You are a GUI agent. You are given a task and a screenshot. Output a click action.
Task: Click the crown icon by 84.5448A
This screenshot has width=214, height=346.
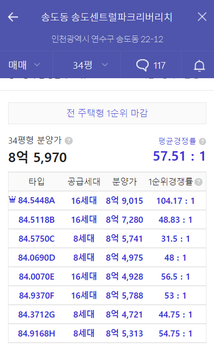tap(12, 200)
